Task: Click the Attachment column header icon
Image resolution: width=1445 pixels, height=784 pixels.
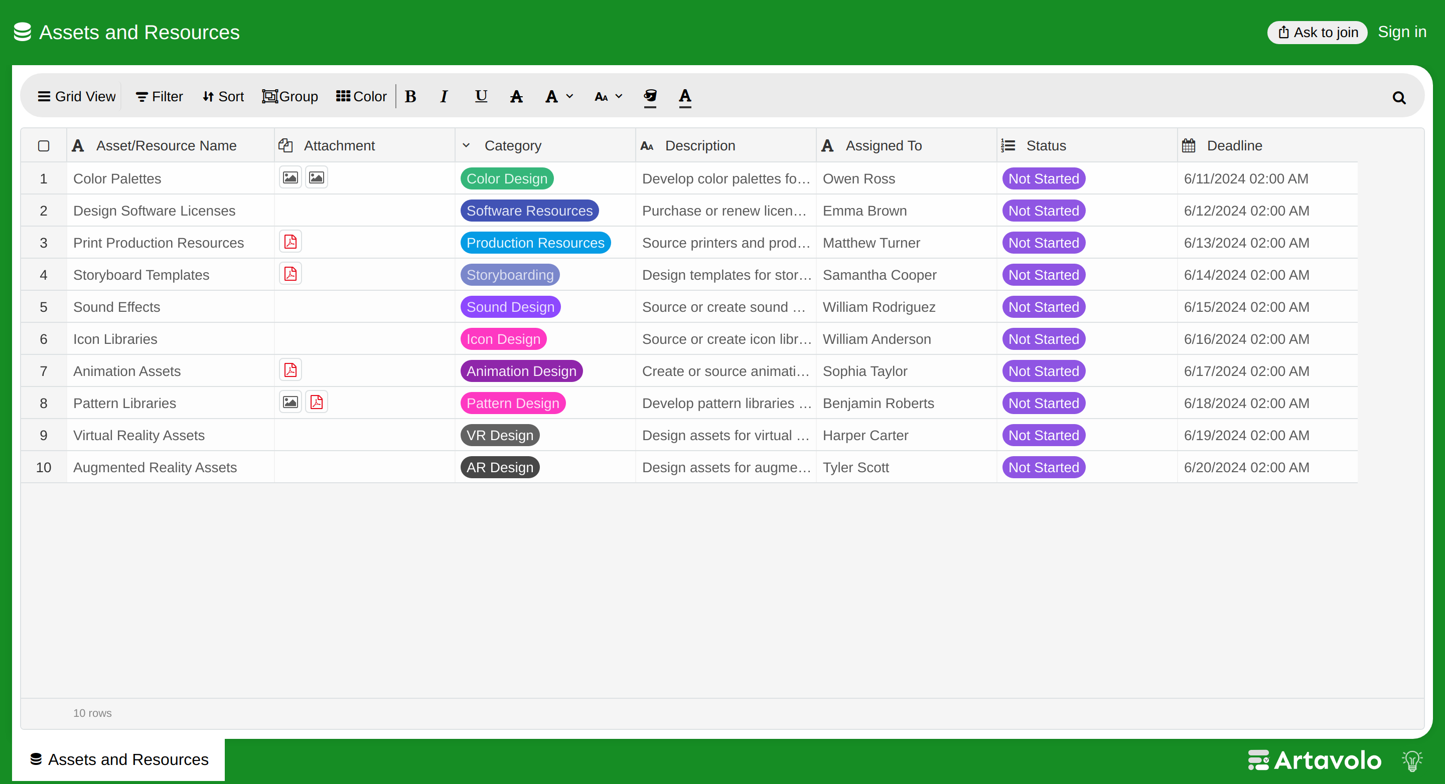Action: click(285, 145)
